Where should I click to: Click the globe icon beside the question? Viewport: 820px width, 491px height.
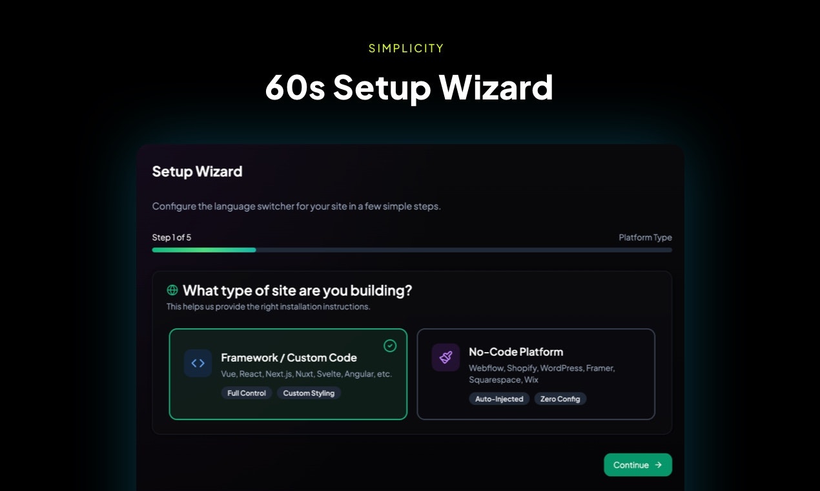coord(172,290)
